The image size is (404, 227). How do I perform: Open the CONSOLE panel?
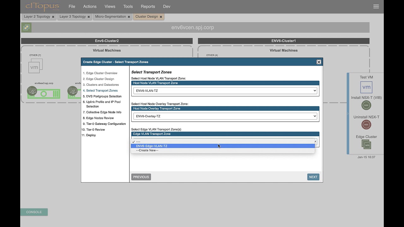click(x=34, y=212)
